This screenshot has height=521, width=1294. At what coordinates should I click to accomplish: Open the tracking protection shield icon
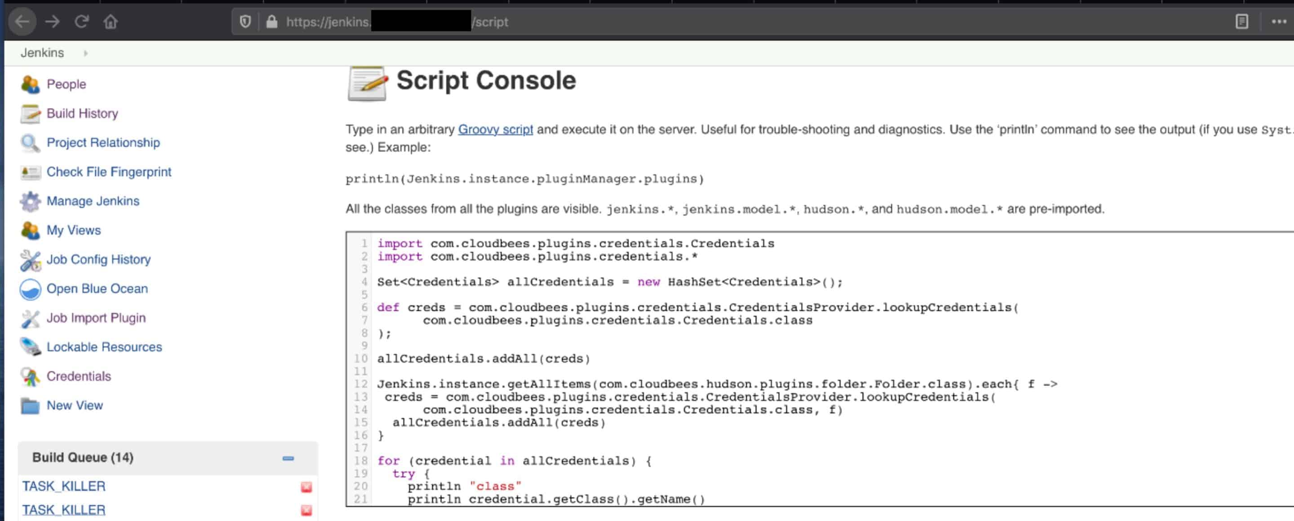245,22
